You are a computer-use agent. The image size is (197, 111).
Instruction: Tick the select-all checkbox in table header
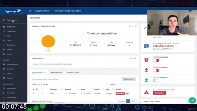click(x=42, y=89)
